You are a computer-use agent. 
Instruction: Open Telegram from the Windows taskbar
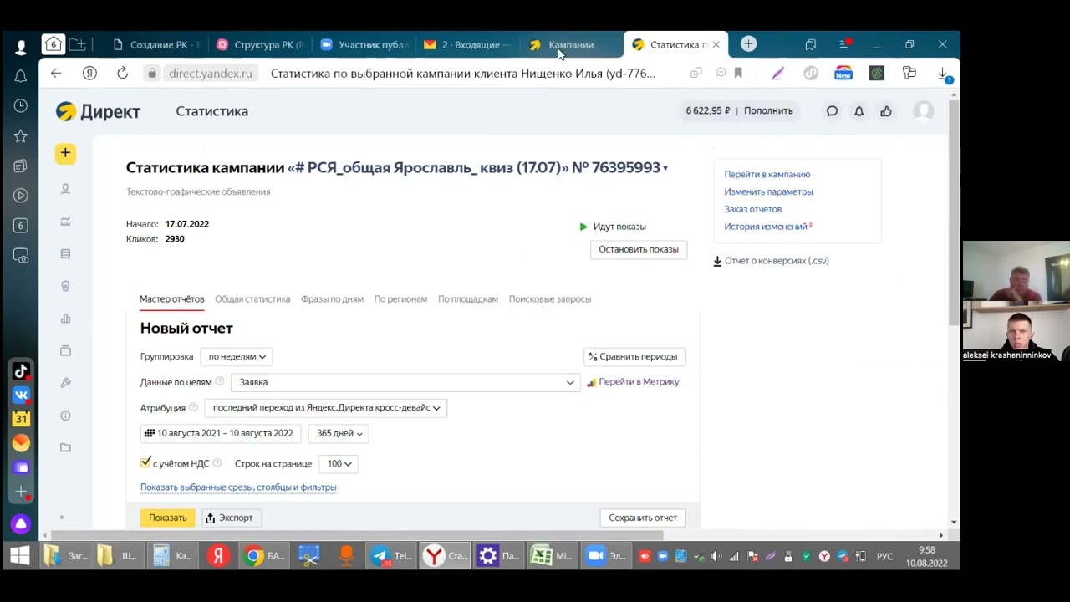click(x=380, y=556)
